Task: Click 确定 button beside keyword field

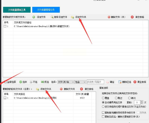Action: pos(110,82)
